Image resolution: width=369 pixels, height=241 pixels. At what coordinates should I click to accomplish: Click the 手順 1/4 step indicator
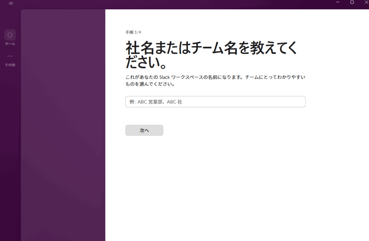[133, 32]
